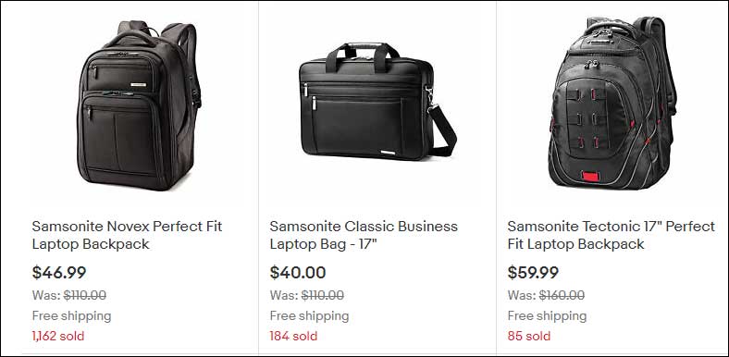729x357 pixels.
Task: Click the struck-through $160.00 price on the Tectonic
Action: tap(562, 295)
